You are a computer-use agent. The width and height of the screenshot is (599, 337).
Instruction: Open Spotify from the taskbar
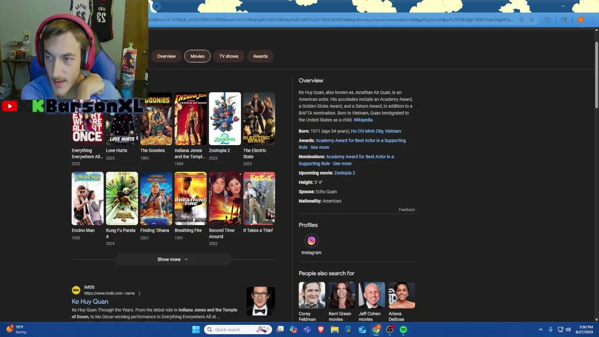403,330
